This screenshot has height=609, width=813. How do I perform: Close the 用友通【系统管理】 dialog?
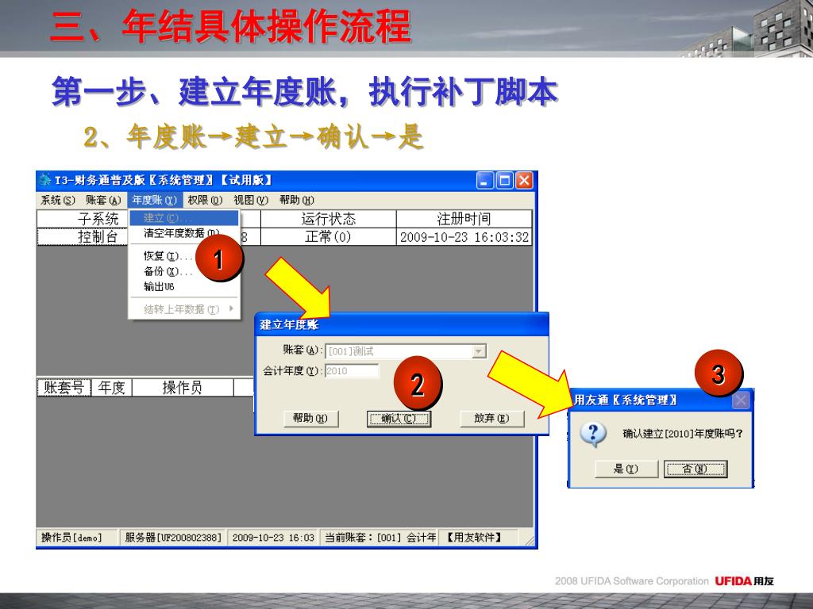(x=742, y=400)
